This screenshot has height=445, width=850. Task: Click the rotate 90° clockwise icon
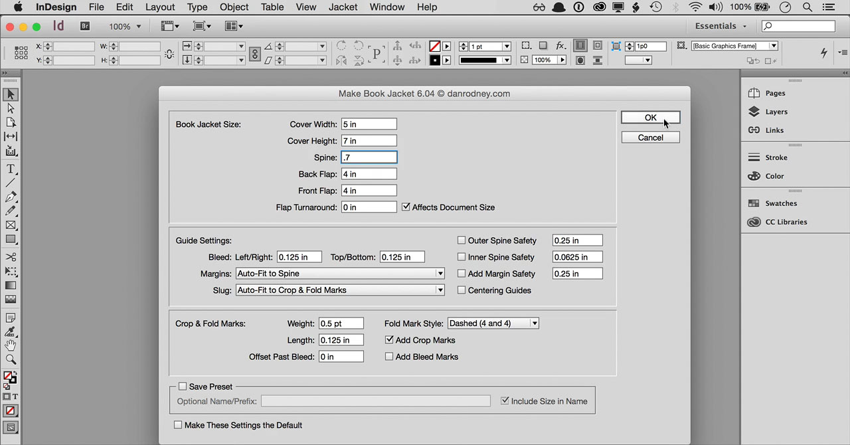[341, 46]
